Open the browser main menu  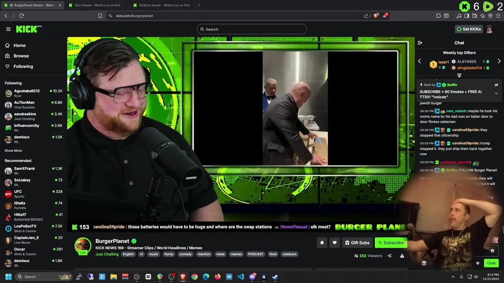pos(498,16)
